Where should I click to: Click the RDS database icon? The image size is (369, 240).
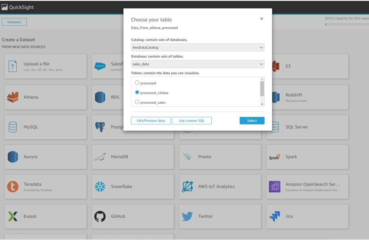pyautogui.click(x=100, y=97)
